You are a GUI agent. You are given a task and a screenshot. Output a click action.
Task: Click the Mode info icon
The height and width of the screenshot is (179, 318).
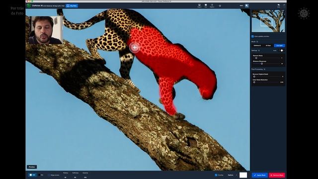pyautogui.click(x=257, y=42)
